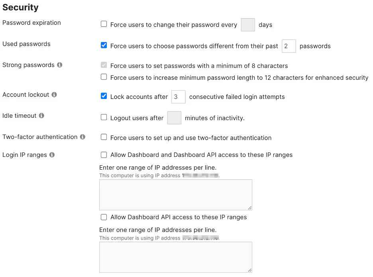
Task: Show the Login IP ranges info tooltip icon
Action: [52, 155]
